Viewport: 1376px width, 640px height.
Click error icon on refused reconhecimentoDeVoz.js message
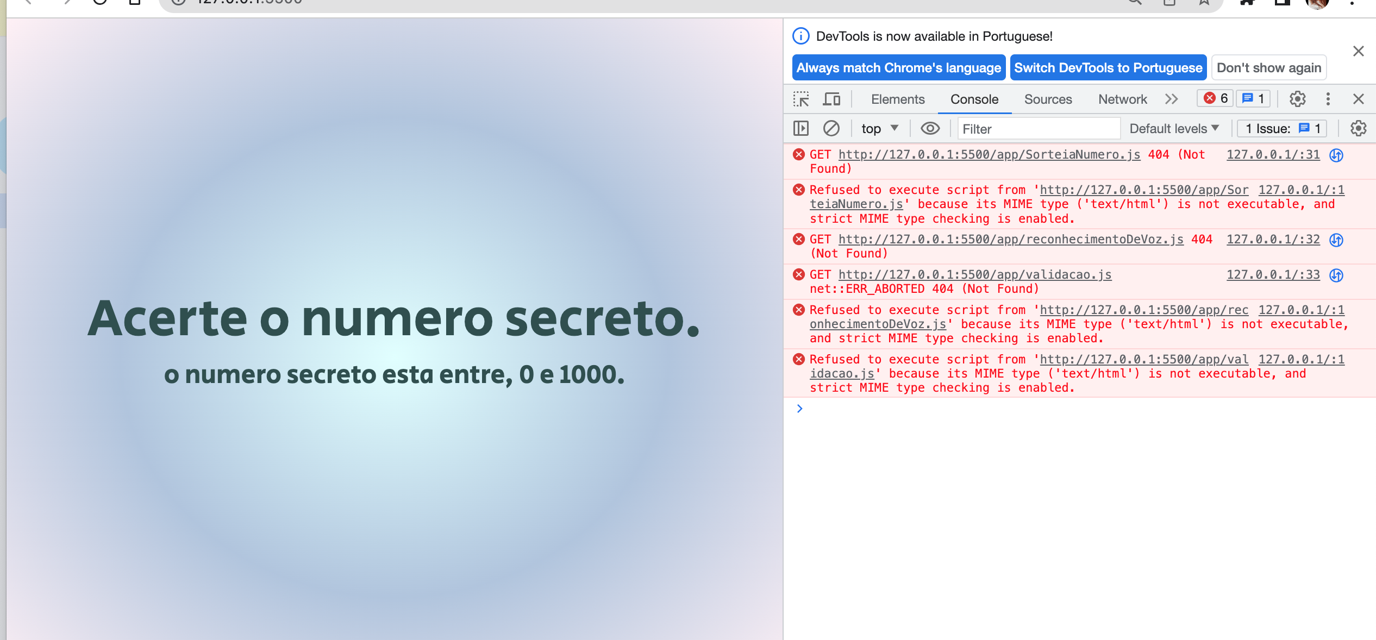click(799, 310)
